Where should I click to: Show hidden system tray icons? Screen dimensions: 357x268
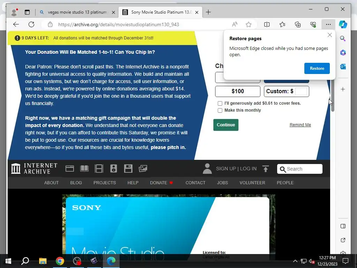(x=295, y=261)
